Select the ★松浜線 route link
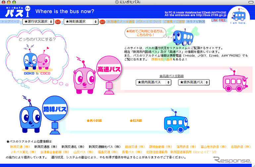 136,121
